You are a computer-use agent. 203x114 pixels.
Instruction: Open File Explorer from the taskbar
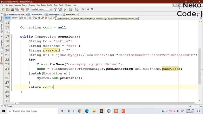pos(94,111)
